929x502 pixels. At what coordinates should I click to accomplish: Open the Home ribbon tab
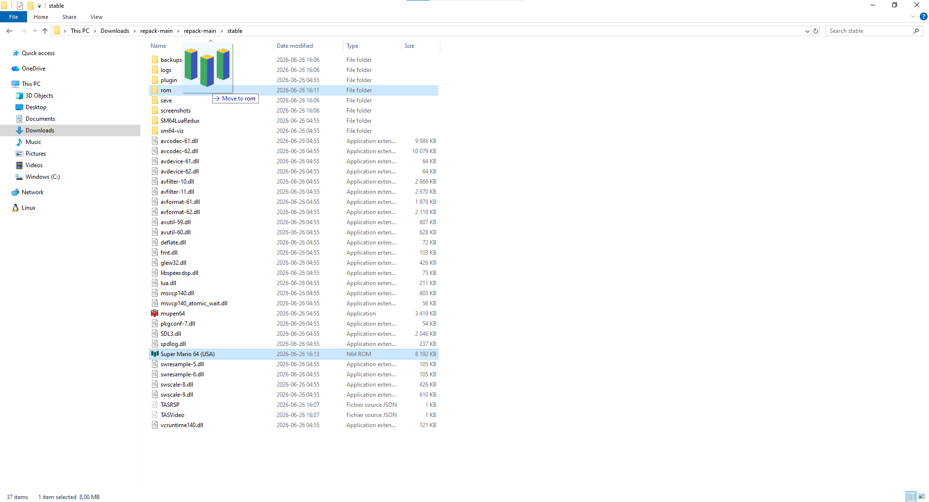41,17
